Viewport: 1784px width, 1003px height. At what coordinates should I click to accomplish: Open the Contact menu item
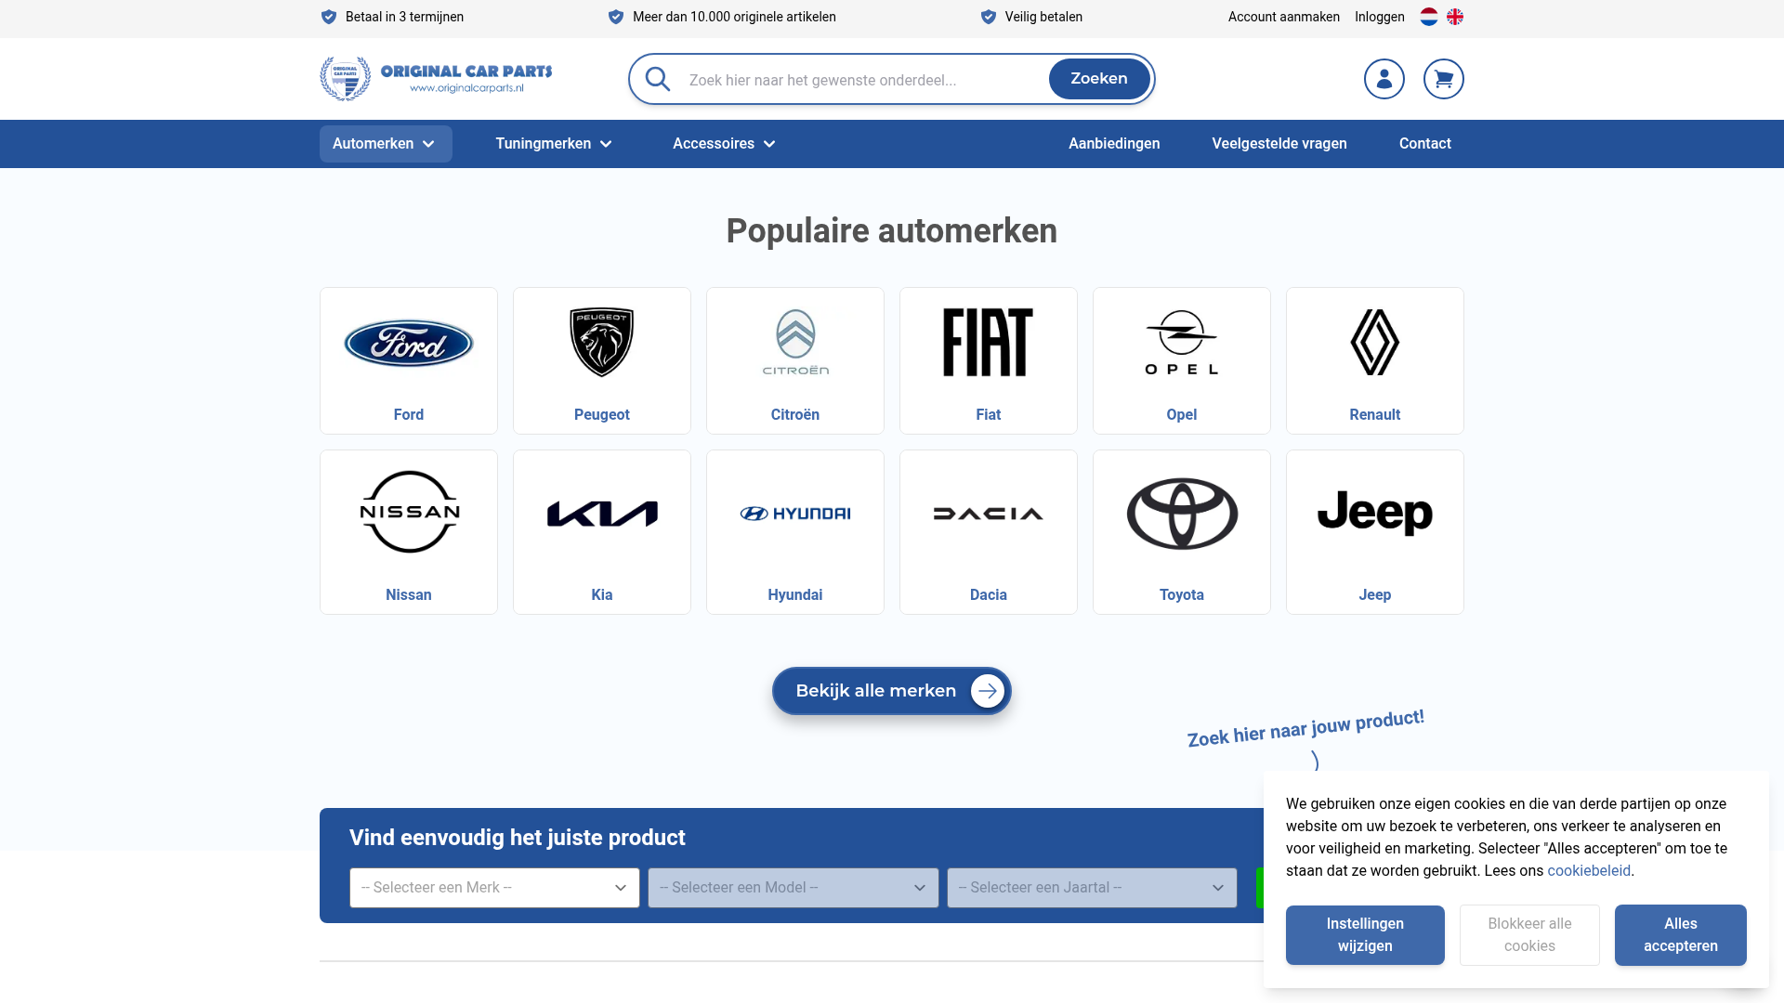click(1424, 144)
